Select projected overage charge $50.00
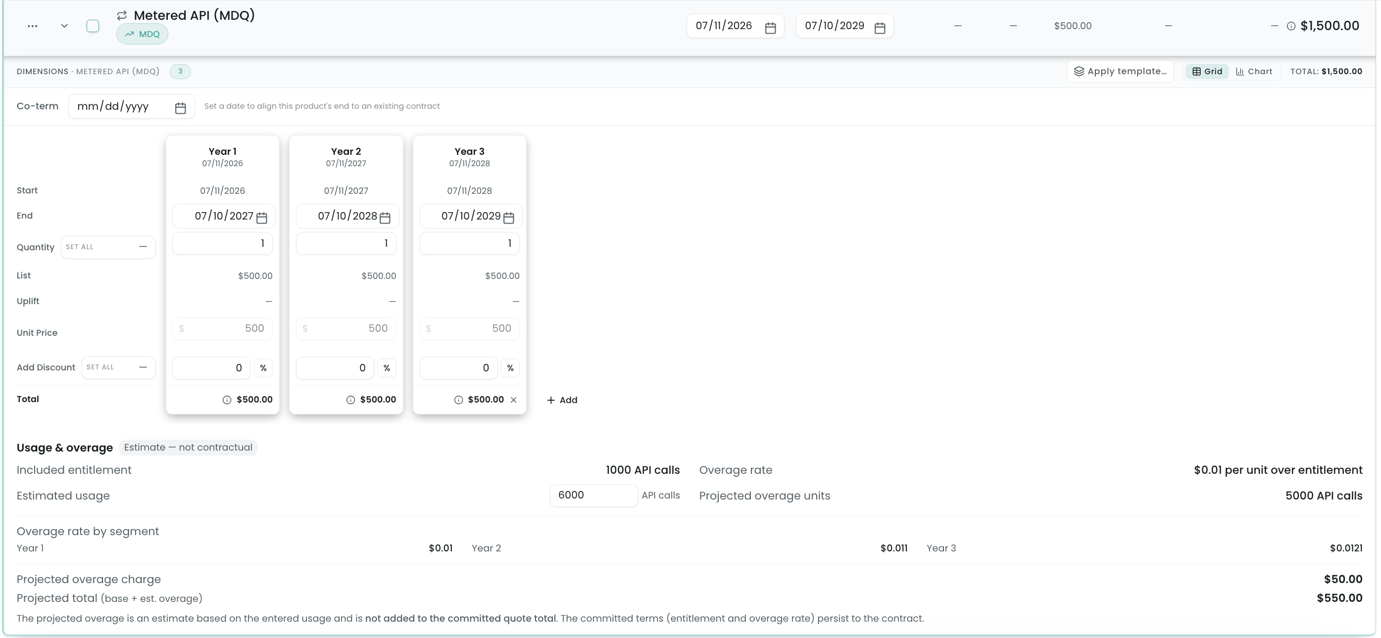 (1343, 579)
